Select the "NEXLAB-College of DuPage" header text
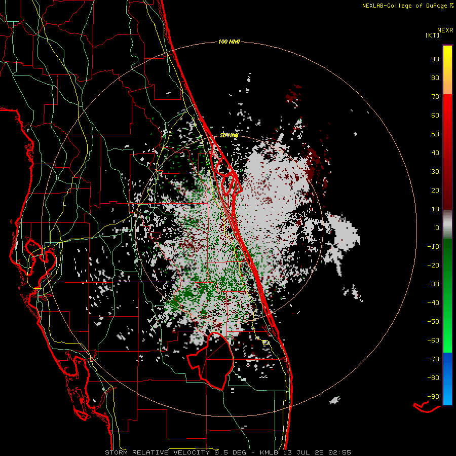Viewport: 456px width, 456px height. pos(405,6)
